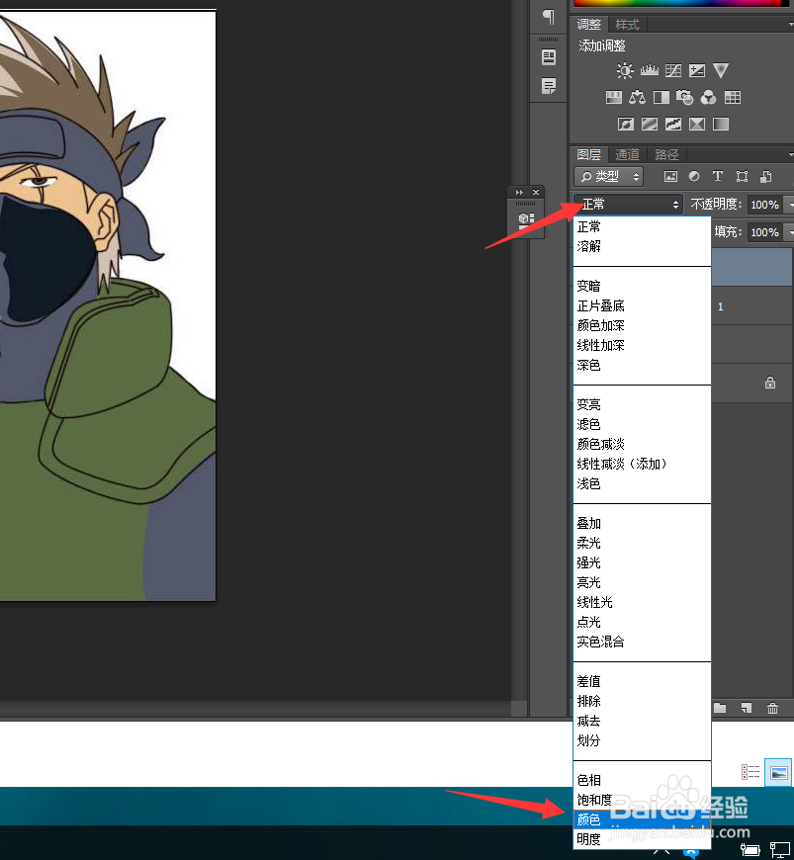Create a new layer
Viewport: 794px width, 860px height.
[x=747, y=708]
